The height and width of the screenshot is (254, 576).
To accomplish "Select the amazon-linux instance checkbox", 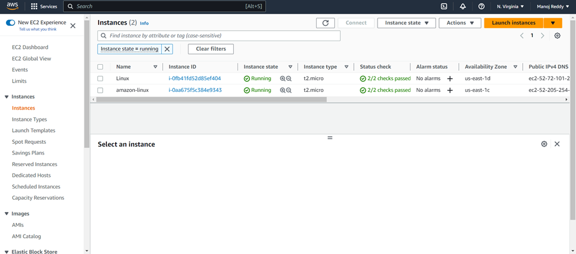I will coord(100,90).
